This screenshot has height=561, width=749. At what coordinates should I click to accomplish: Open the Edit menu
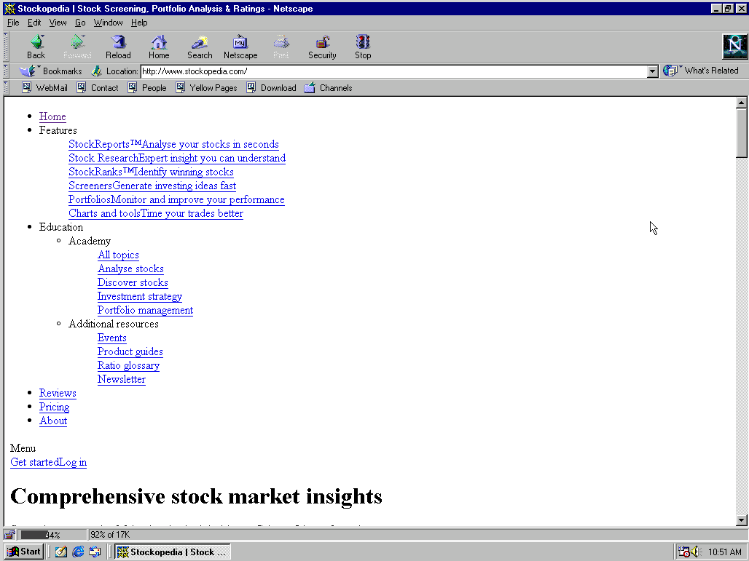[34, 23]
